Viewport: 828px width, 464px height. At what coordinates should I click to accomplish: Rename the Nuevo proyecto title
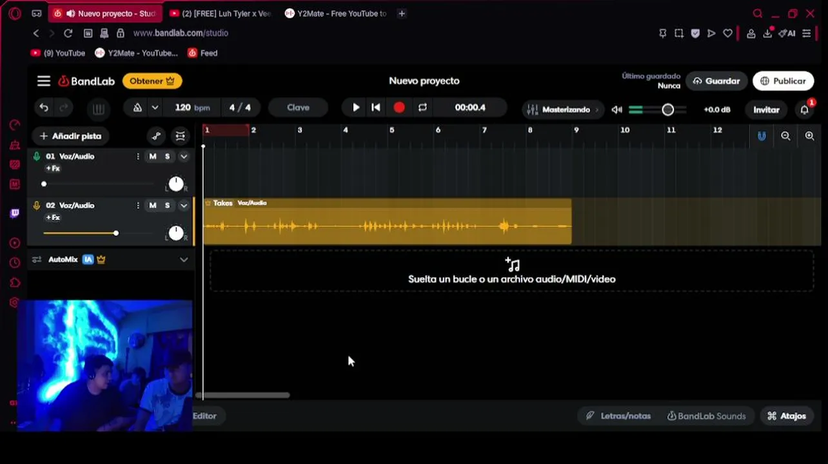click(424, 81)
